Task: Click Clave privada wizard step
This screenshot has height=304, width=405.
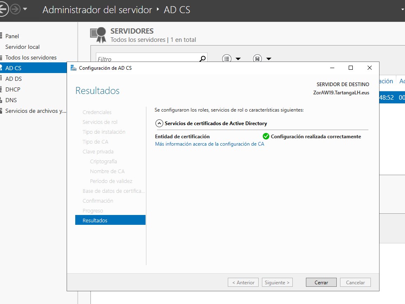Action: click(98, 151)
